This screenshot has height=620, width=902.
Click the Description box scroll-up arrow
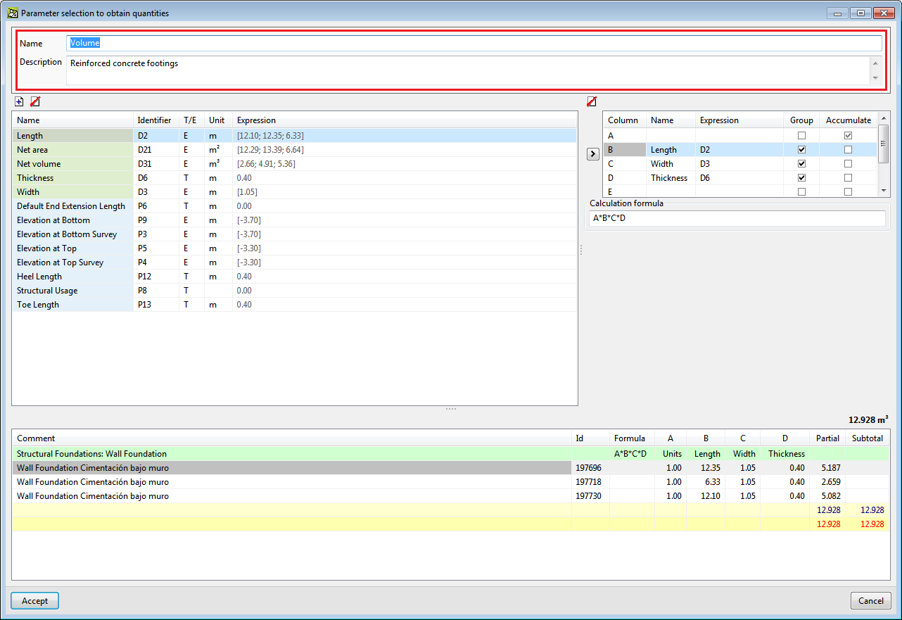tap(875, 63)
